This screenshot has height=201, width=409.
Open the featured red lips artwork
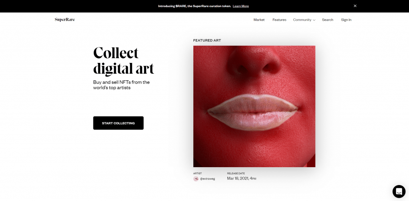pyautogui.click(x=254, y=106)
